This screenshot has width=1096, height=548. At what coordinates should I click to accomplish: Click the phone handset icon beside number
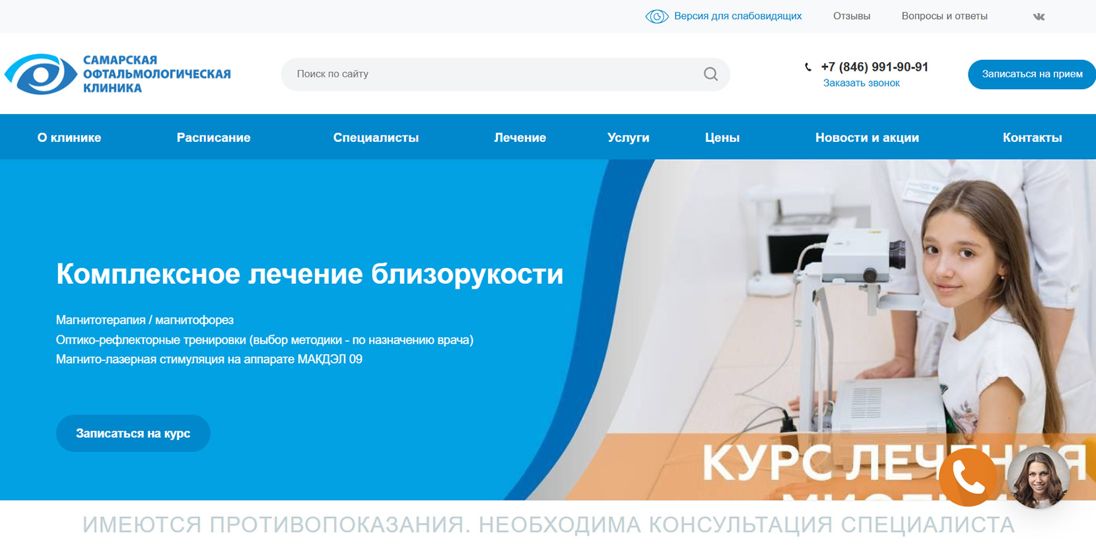[808, 67]
